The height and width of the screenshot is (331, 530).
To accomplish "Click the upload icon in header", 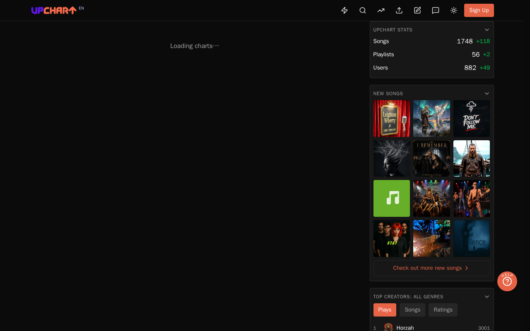I will coord(399,10).
